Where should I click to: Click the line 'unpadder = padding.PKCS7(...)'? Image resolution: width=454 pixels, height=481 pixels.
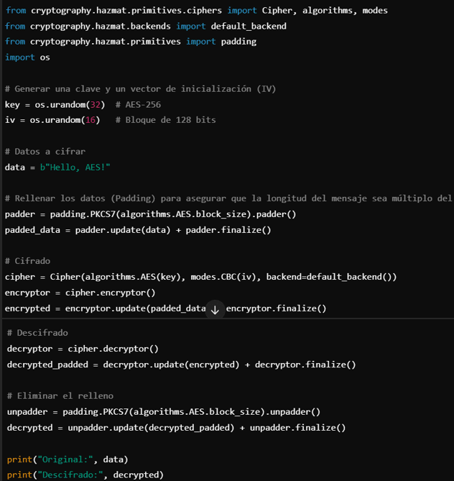pyautogui.click(x=164, y=412)
